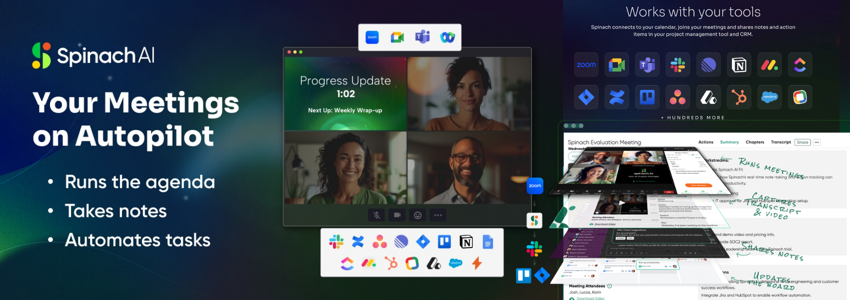Click the Salesforce cloud tile in the tools grid
Viewport: 850px width, 300px height.
769,97
